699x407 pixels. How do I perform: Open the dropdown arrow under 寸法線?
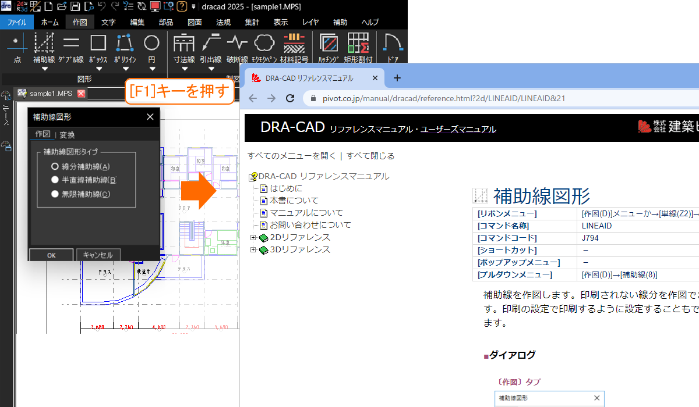pyautogui.click(x=184, y=69)
